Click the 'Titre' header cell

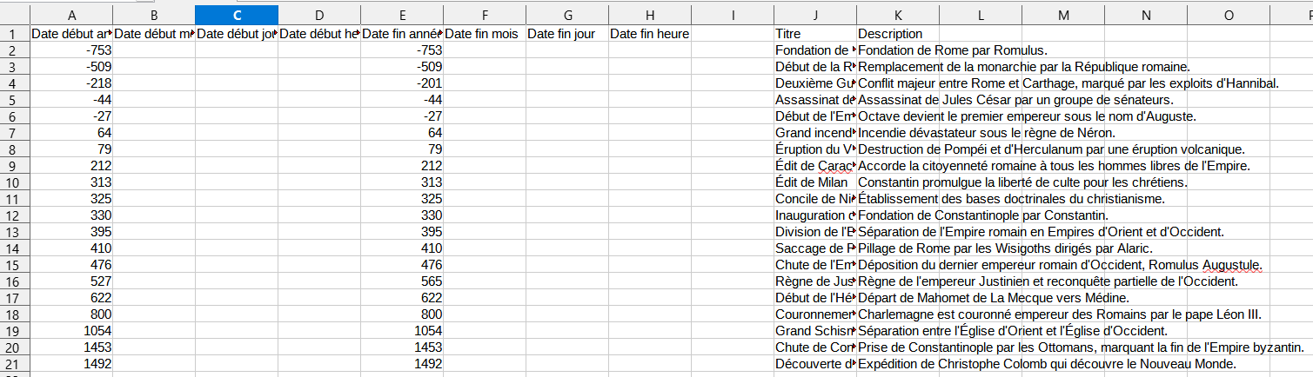pyautogui.click(x=815, y=34)
